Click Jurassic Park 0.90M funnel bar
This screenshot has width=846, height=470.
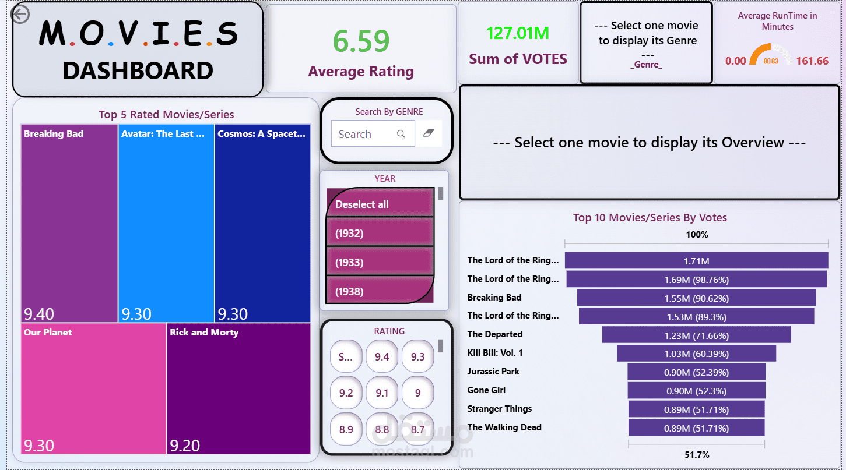click(x=696, y=372)
